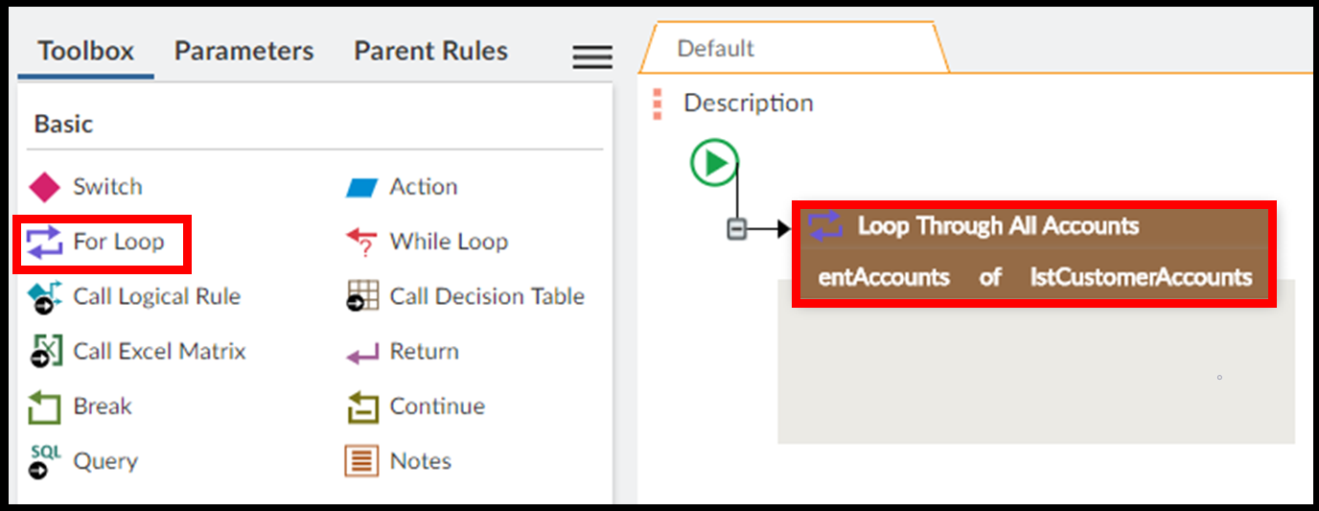This screenshot has width=1319, height=511.
Task: Open the hamburger menu beside Parent Rules
Action: 592,58
